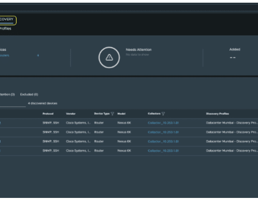The image size is (258, 199).
Task: Click the Routers count value 4
Action: (38, 55)
